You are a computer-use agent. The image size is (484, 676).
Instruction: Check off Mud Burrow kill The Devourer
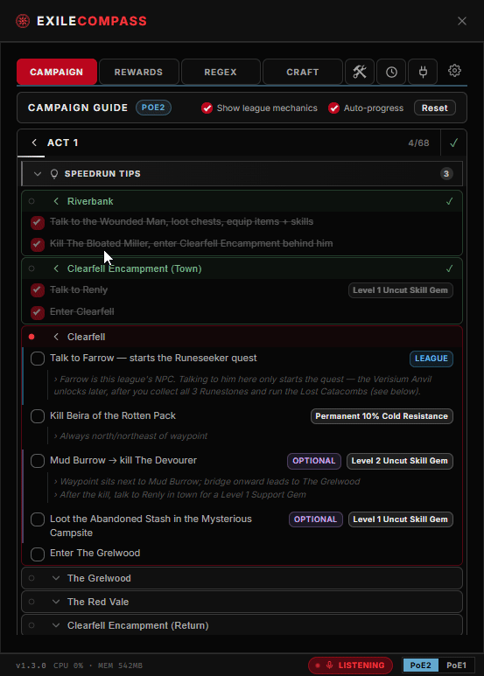pos(38,461)
